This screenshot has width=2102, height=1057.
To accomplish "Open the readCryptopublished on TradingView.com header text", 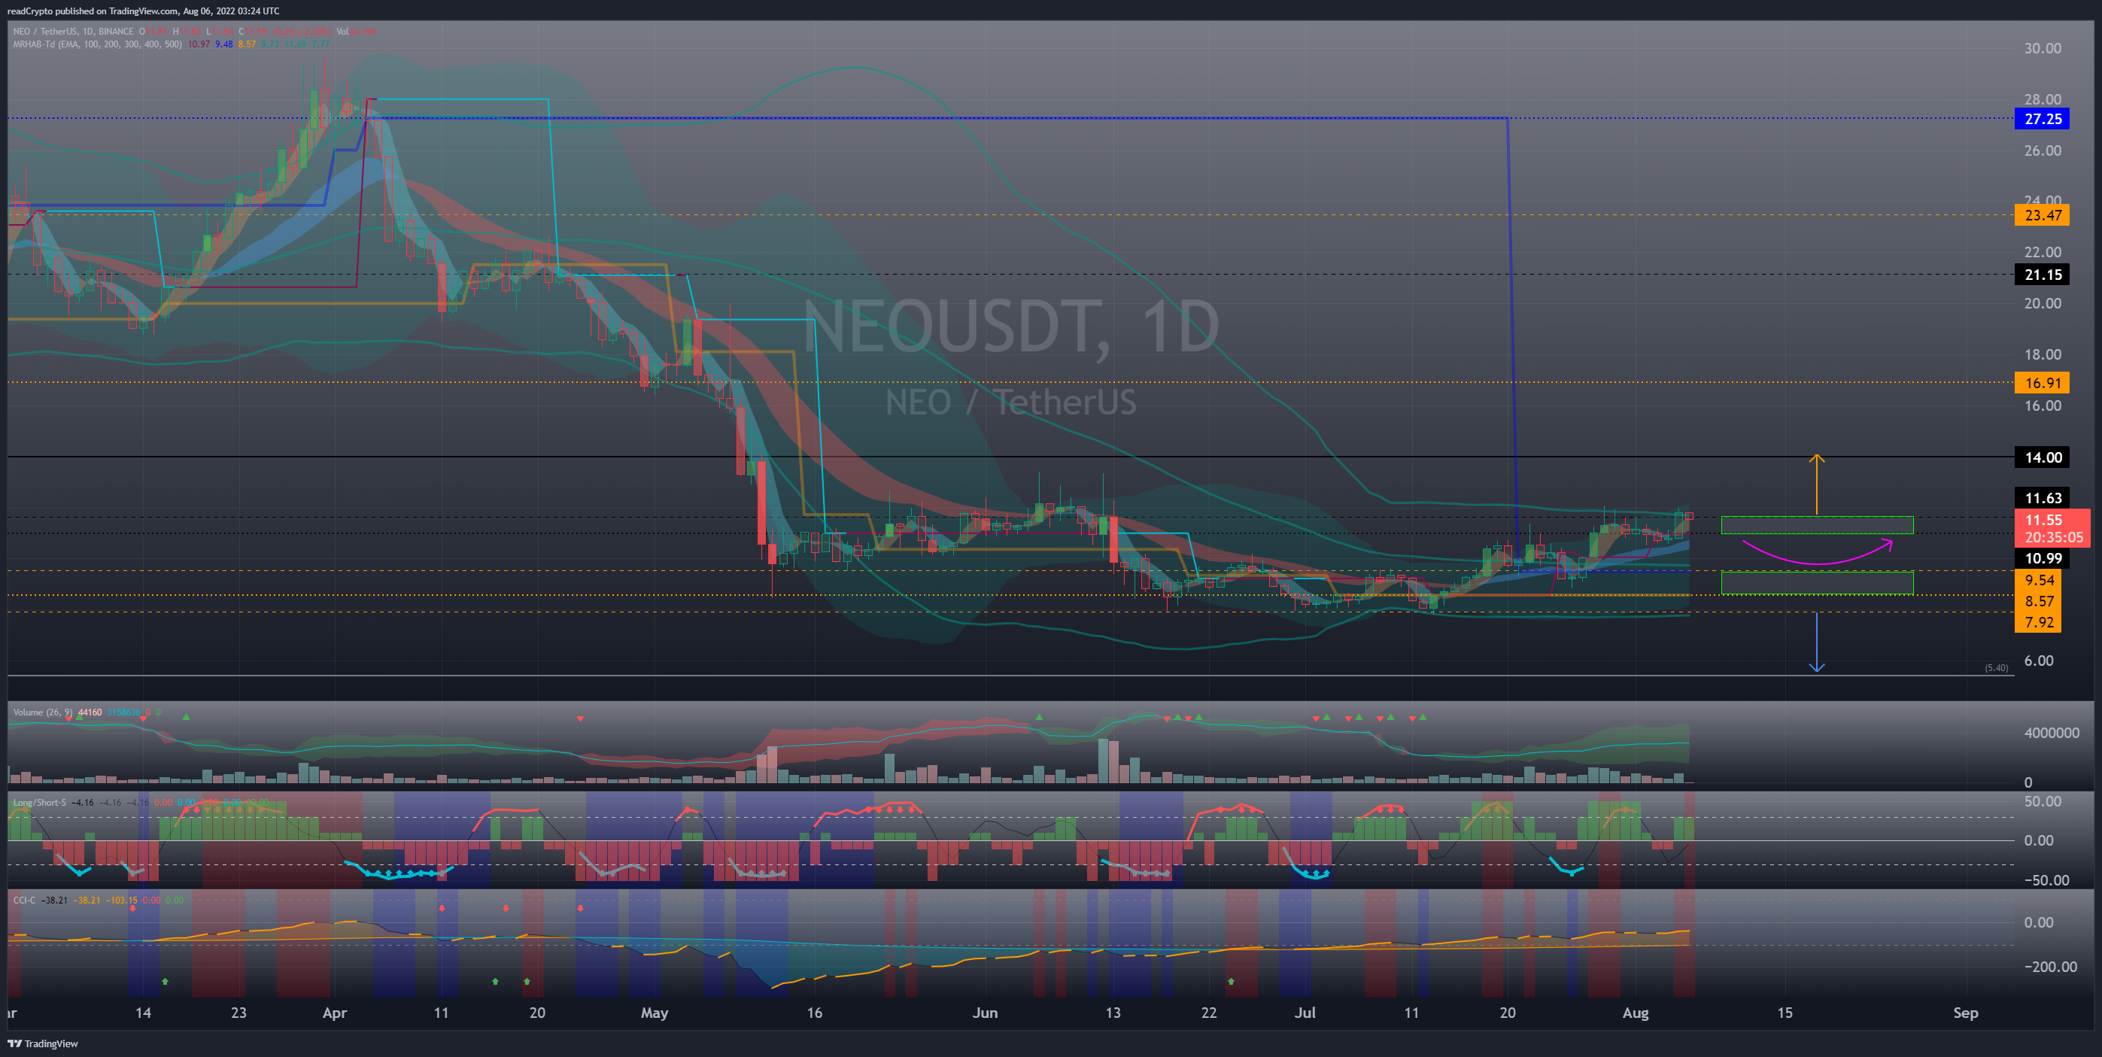I will tap(143, 11).
